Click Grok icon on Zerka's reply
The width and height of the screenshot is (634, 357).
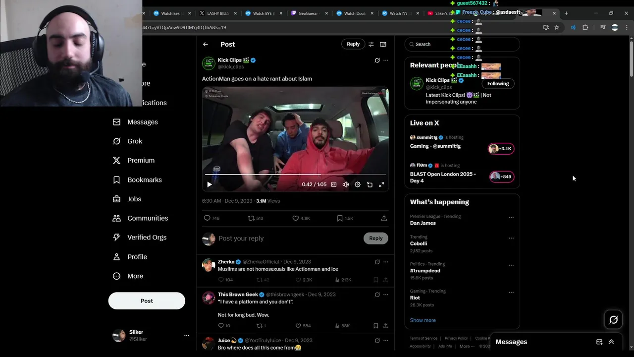pyautogui.click(x=377, y=262)
